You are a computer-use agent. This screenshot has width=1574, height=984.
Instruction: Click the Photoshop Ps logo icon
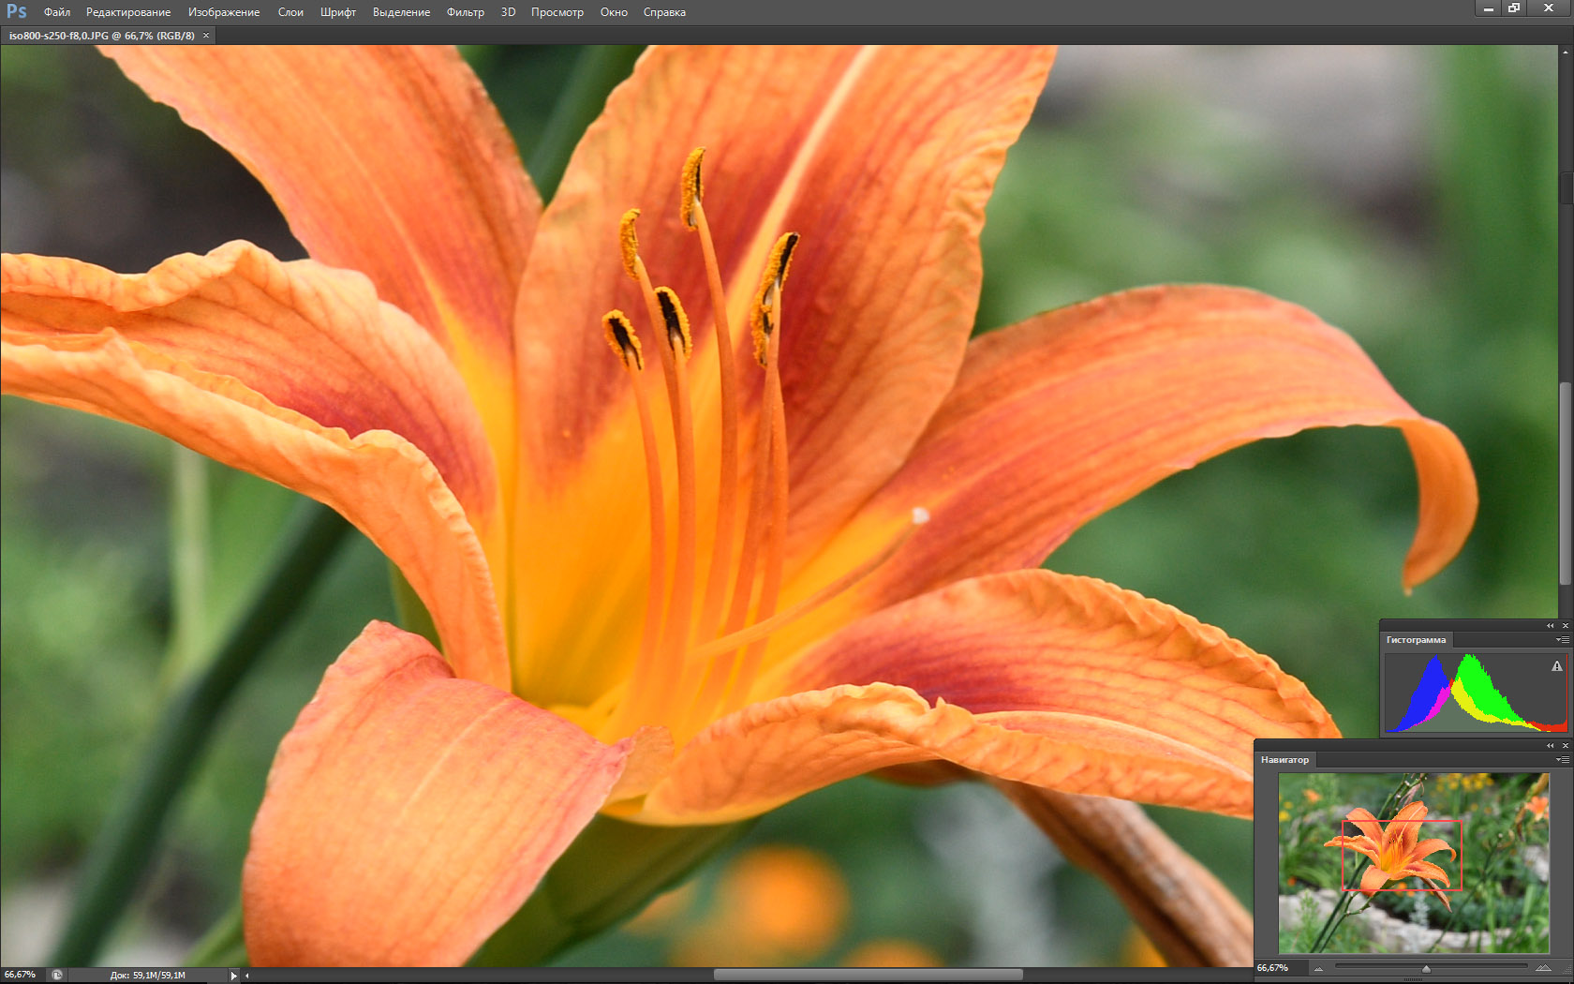click(x=16, y=11)
